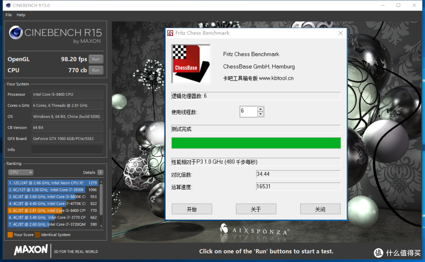Screen dimensions: 425x262
Task: Click the AIXSPONZA logo in render
Action: pos(254,230)
